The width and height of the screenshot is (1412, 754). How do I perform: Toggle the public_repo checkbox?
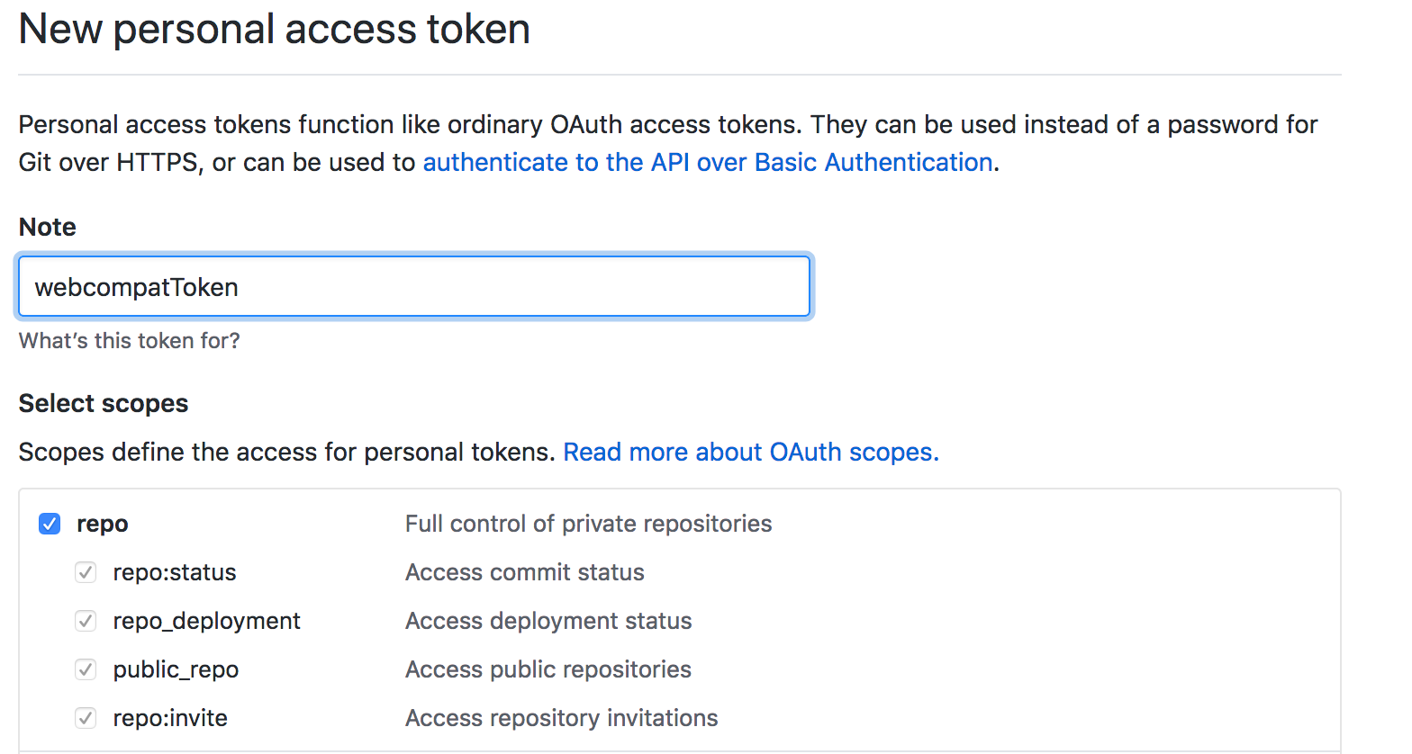(x=86, y=669)
